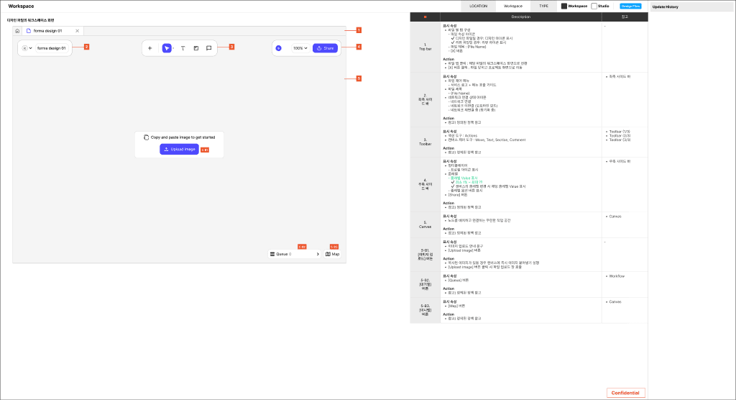The height and width of the screenshot is (400, 736).
Task: Click the 'Description' column header
Action: 521,17
